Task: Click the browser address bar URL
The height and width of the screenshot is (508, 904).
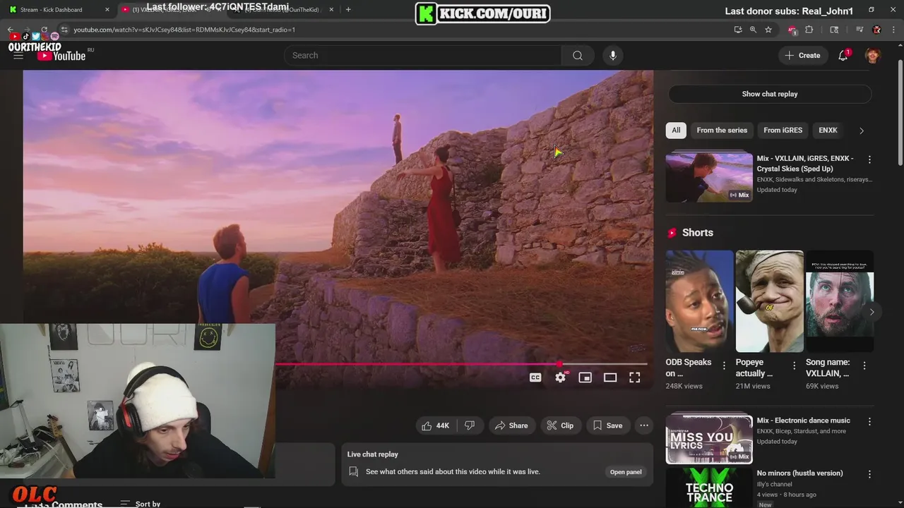Action: pos(184,30)
